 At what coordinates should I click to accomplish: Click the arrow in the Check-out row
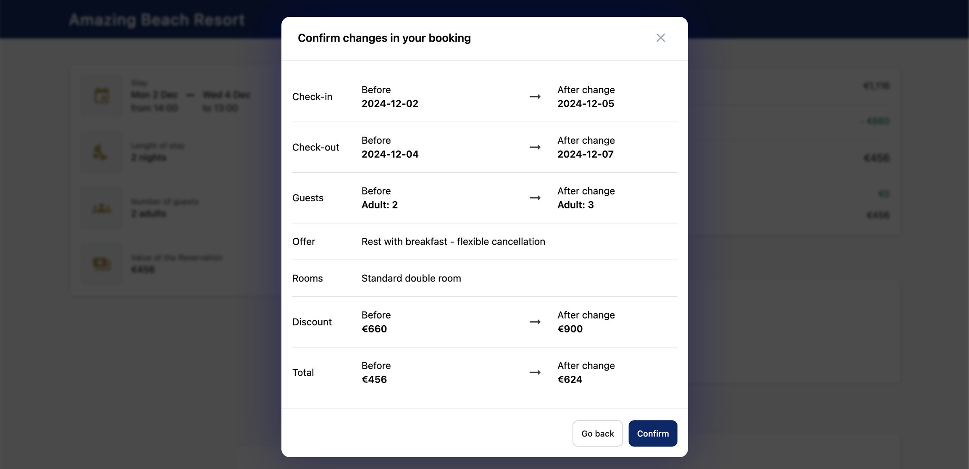point(535,148)
